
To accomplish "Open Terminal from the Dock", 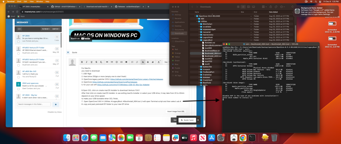I will click(x=252, y=138).
